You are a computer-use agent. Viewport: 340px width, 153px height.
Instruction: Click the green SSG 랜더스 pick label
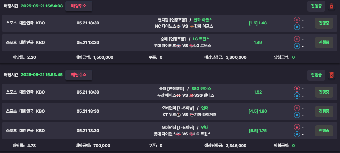pyautogui.click(x=201, y=89)
